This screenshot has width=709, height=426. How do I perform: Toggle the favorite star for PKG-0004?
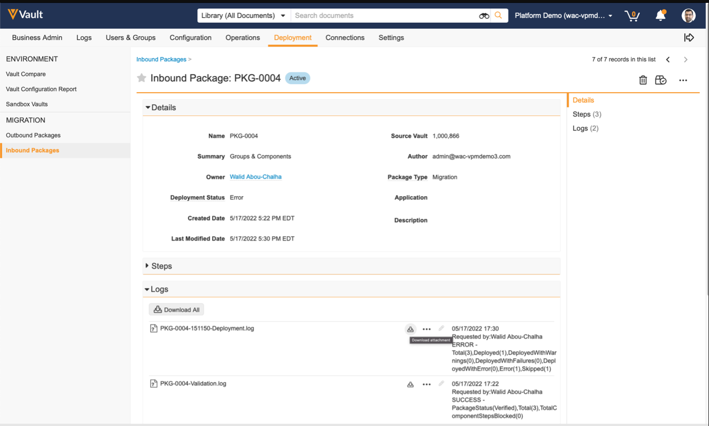(x=142, y=78)
